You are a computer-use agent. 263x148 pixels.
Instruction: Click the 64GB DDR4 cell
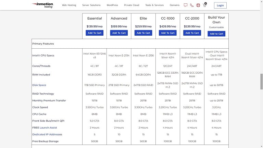pyautogui.click(x=143, y=75)
